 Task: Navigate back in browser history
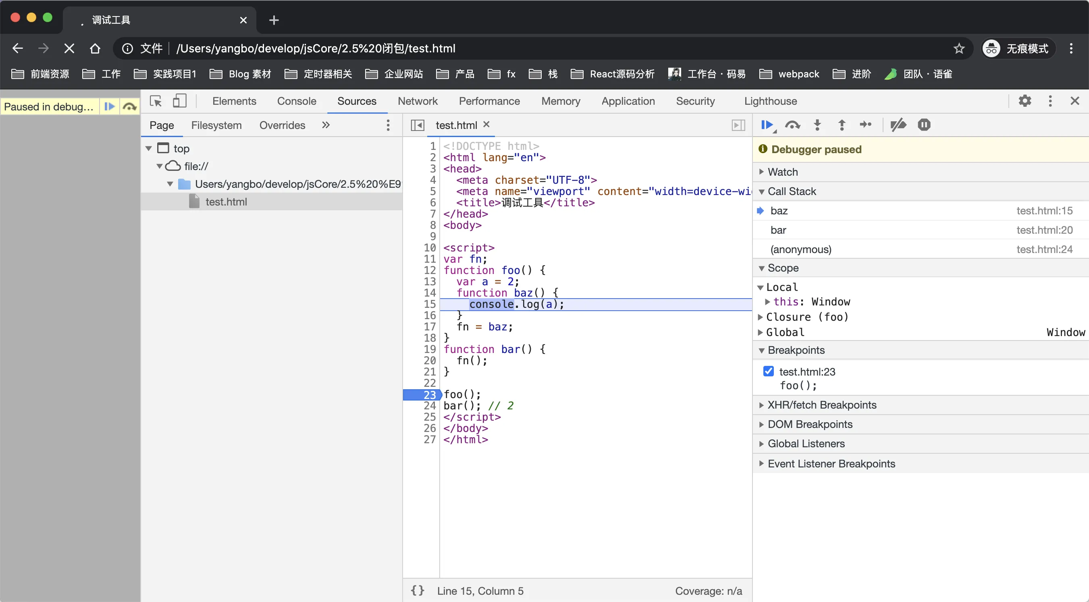click(x=17, y=49)
